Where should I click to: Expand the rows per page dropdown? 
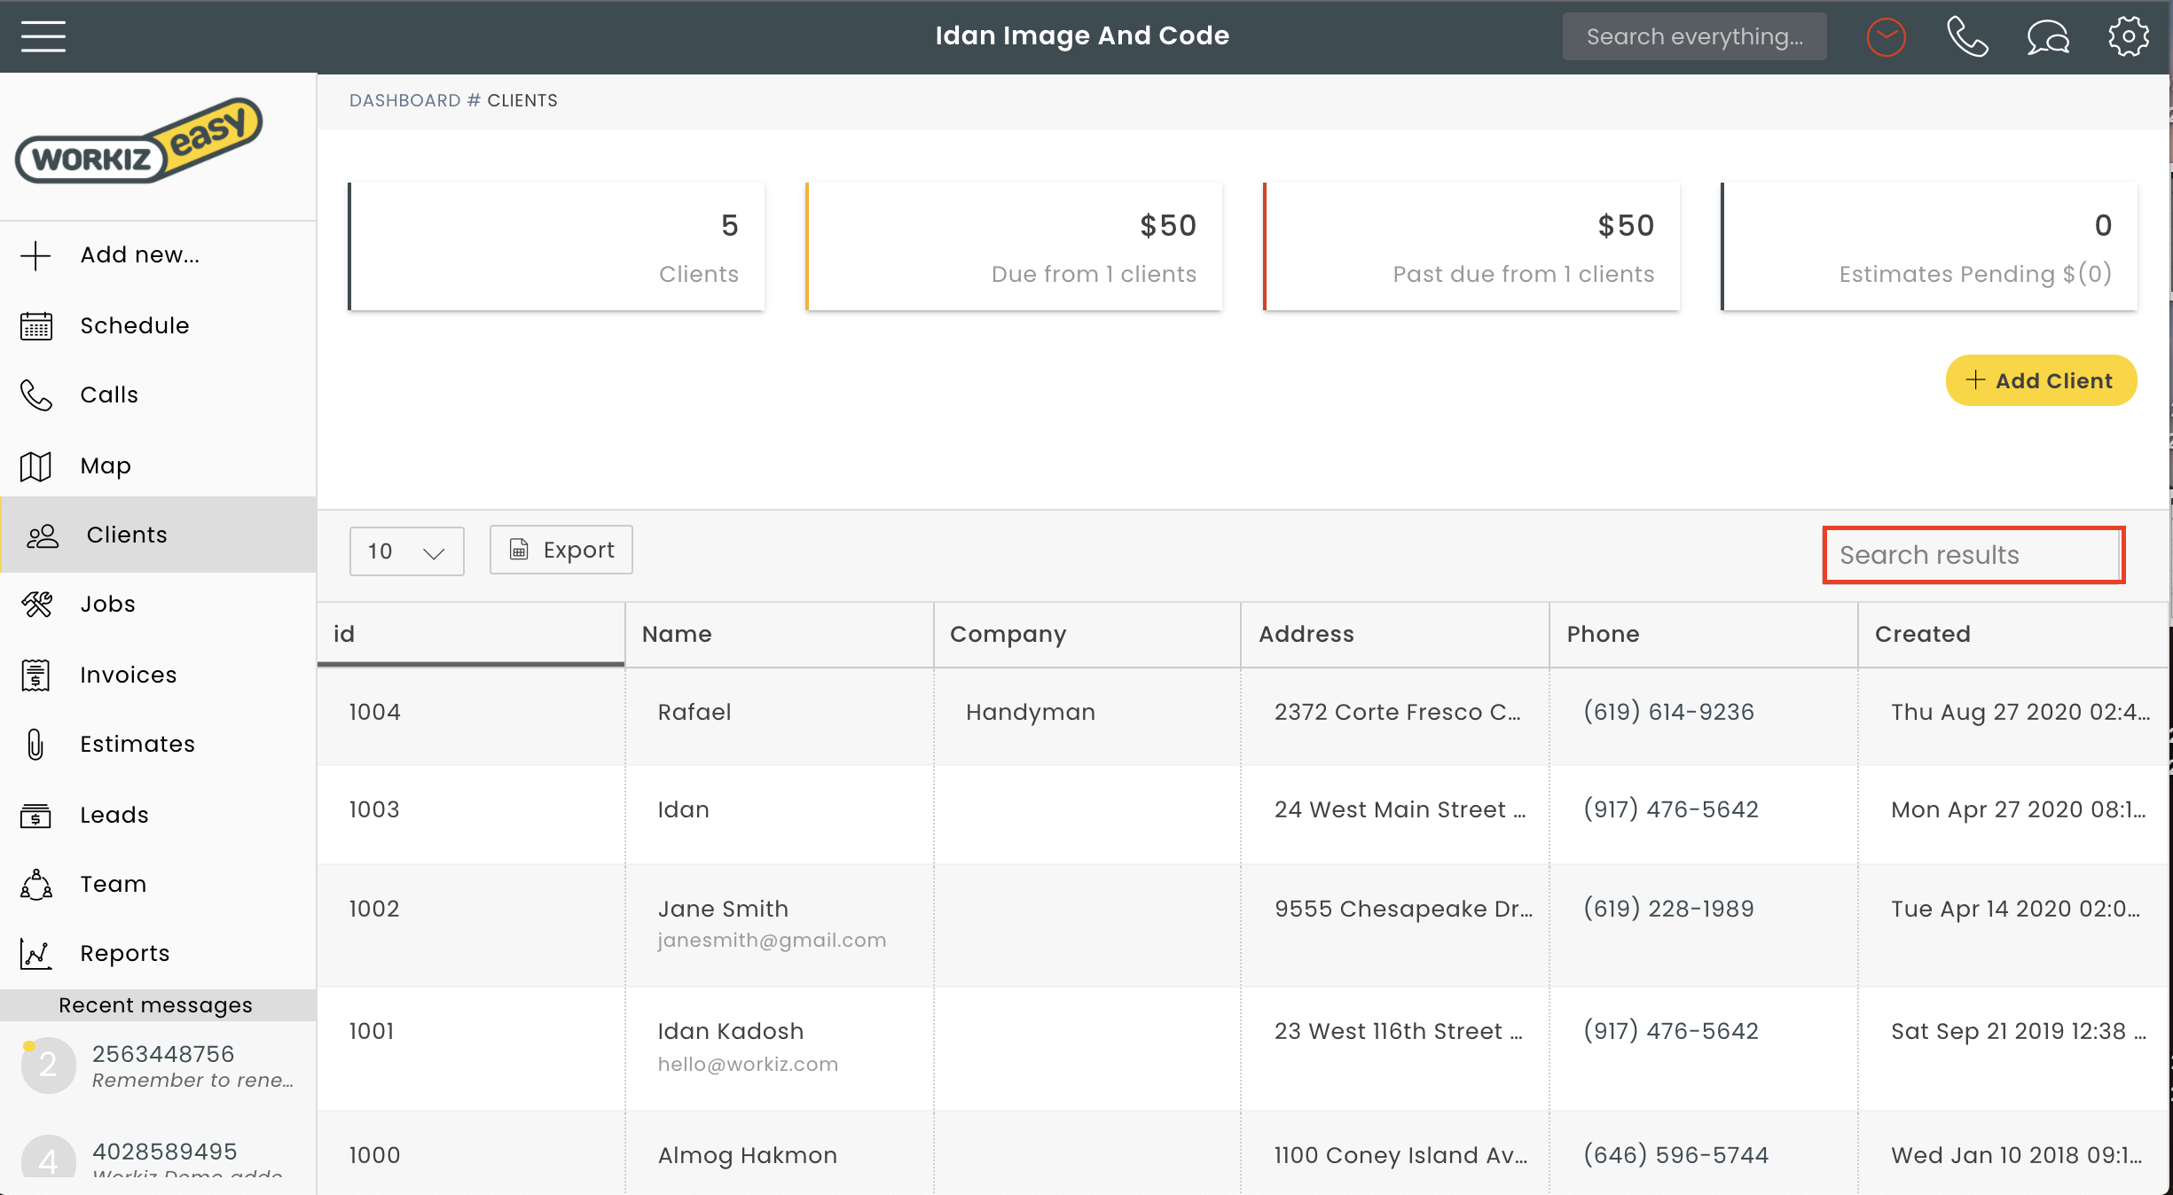coord(406,551)
